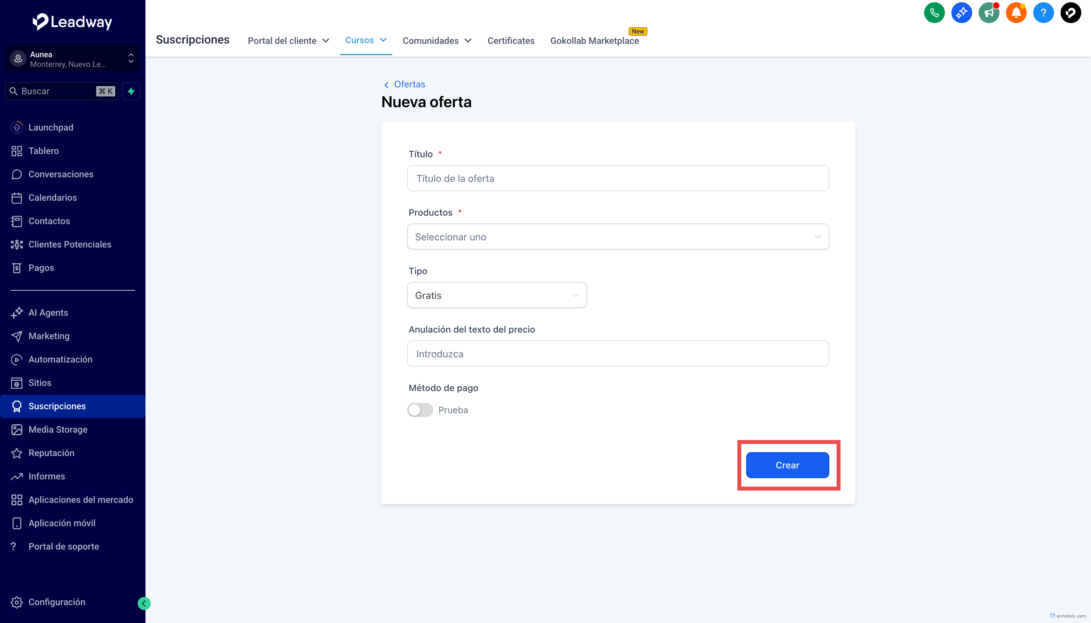Open the orange notifications bell
Screen dimensions: 1091x623
1016,13
